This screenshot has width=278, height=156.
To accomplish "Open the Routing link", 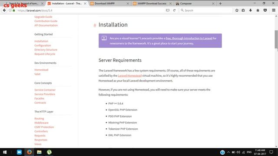I will (x=39, y=118).
